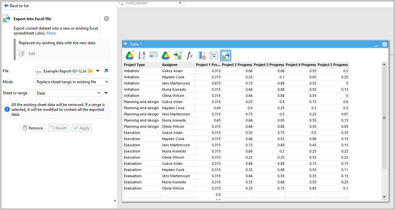Click the comment text about replaced existing data
The image size is (395, 210).
tap(57, 43)
